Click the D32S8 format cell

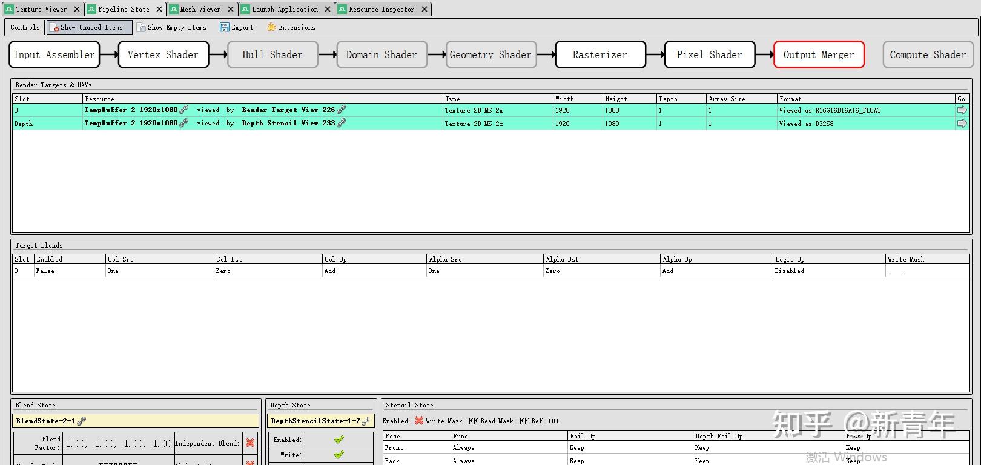point(866,124)
